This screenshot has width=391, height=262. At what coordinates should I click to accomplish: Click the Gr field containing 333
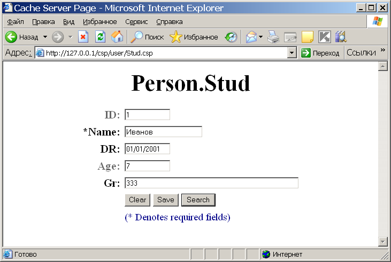point(211,183)
